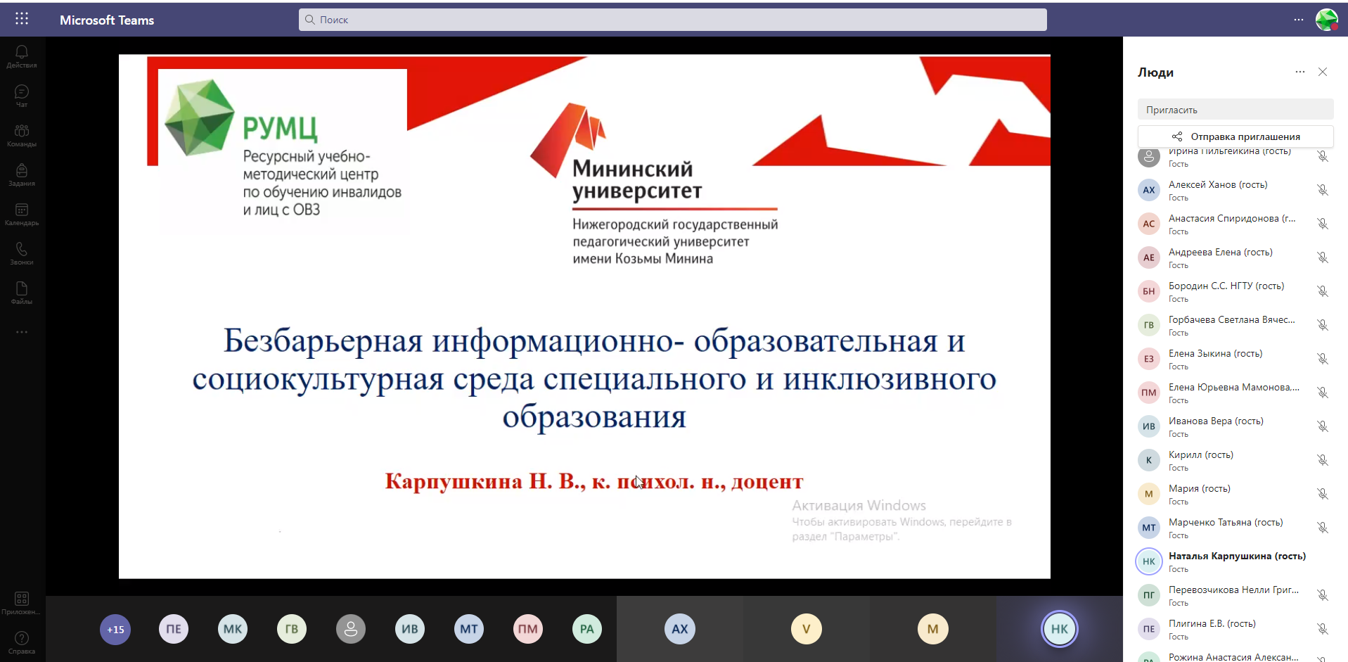Screen dimensions: 1348x662
Task: Open the Chat section in sidebar
Action: (22, 95)
